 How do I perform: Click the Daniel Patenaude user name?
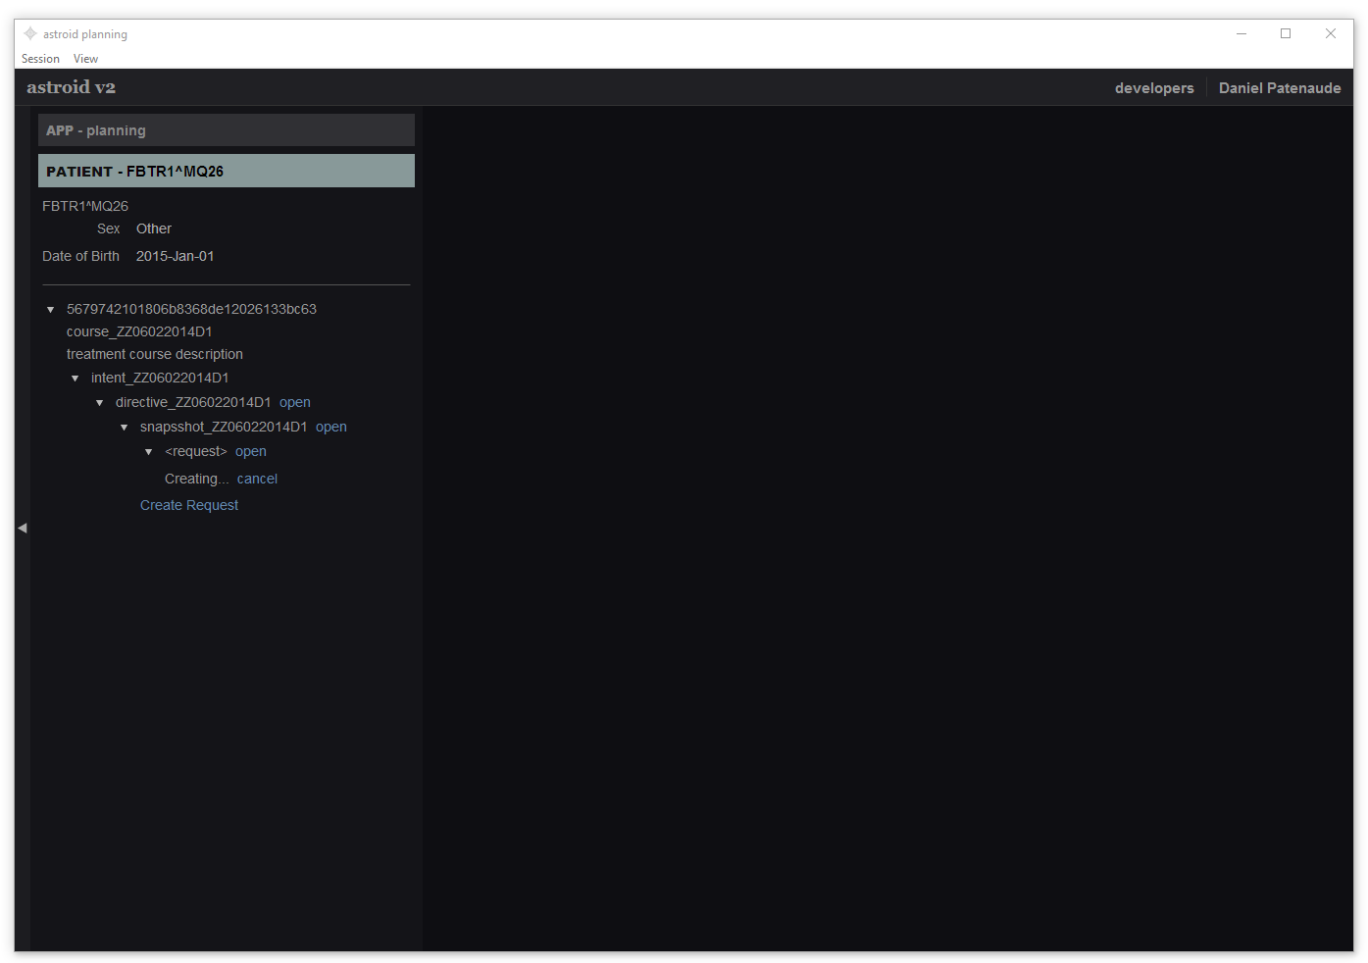pyautogui.click(x=1279, y=88)
